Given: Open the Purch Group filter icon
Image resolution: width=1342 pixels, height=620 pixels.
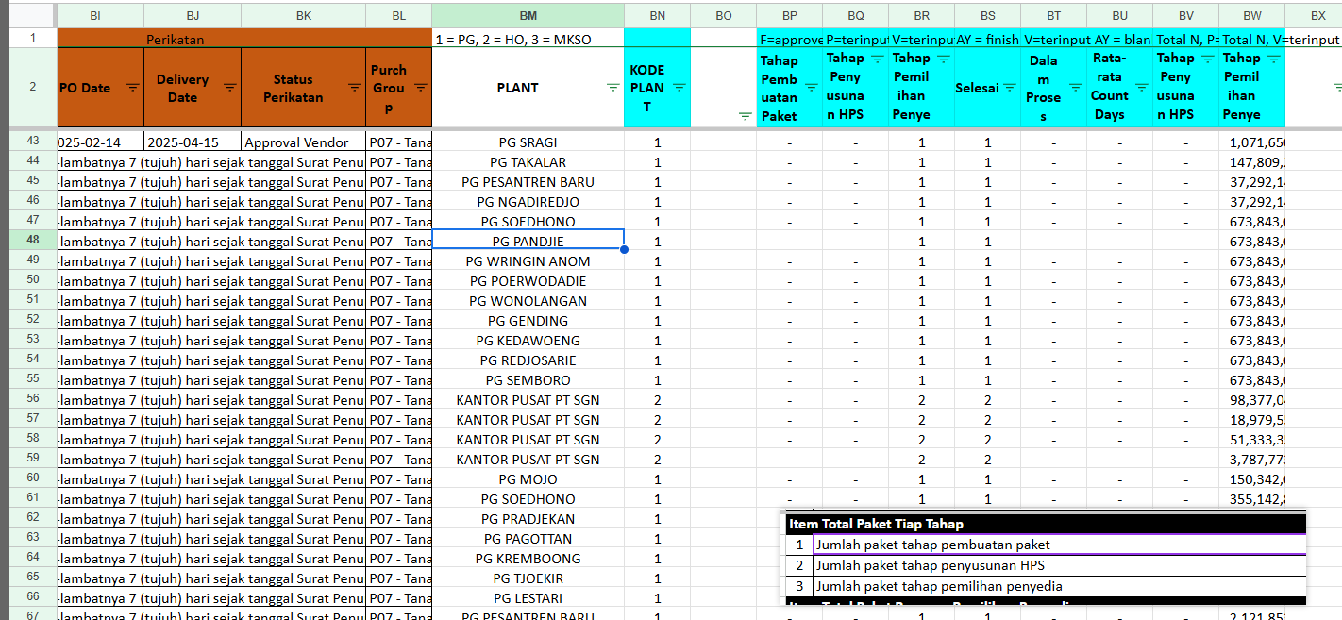Looking at the screenshot, I should point(420,87).
